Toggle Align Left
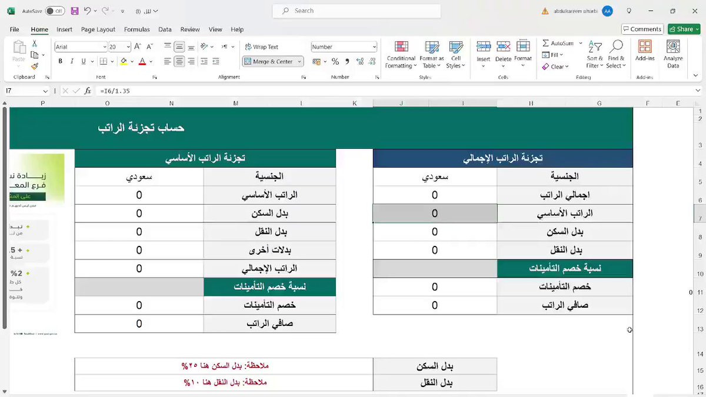706x397 pixels. 168,61
